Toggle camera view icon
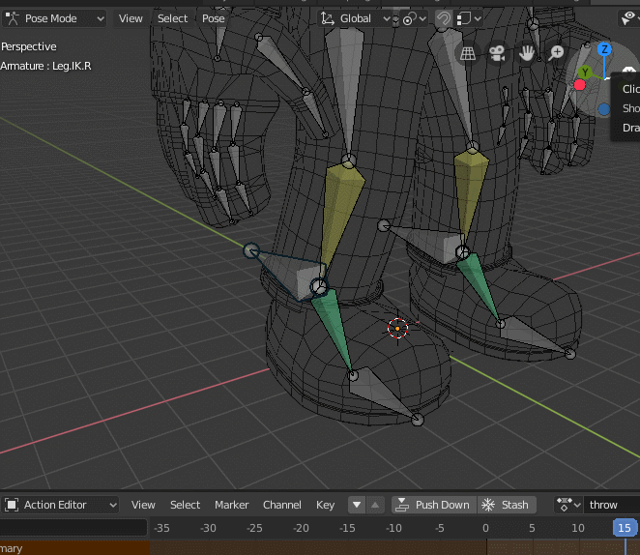Viewport: 640px width, 555px height. click(x=497, y=53)
